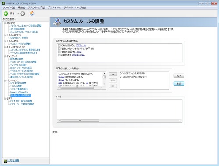The image size is (219, 166).
Task: Collapse the ステレオスコピック 3D tree node
Action: tap(5, 47)
